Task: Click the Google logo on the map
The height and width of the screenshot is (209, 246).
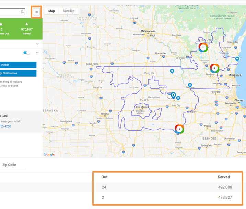Action: pos(49,154)
